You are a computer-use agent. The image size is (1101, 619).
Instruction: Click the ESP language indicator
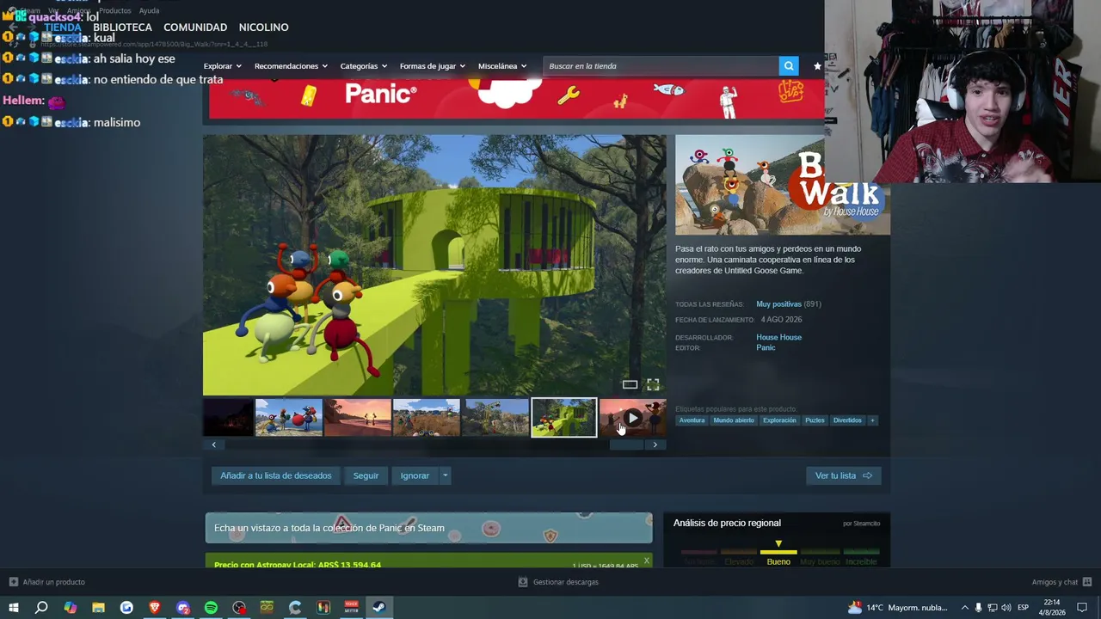(1023, 608)
